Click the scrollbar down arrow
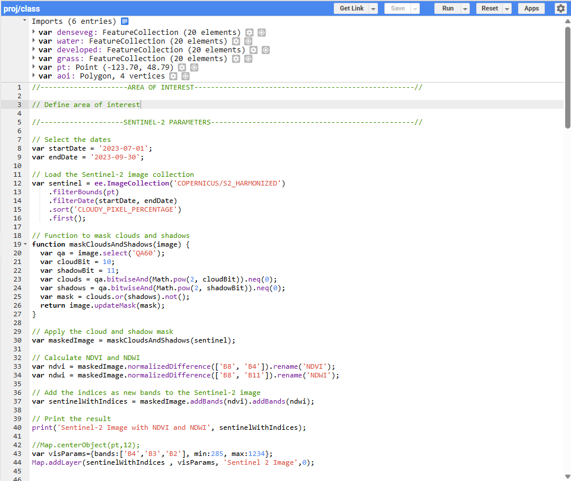 [x=568, y=476]
